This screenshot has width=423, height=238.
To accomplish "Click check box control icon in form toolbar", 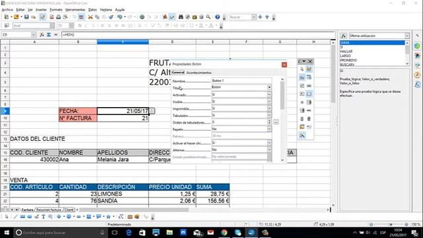I will point(302,86).
